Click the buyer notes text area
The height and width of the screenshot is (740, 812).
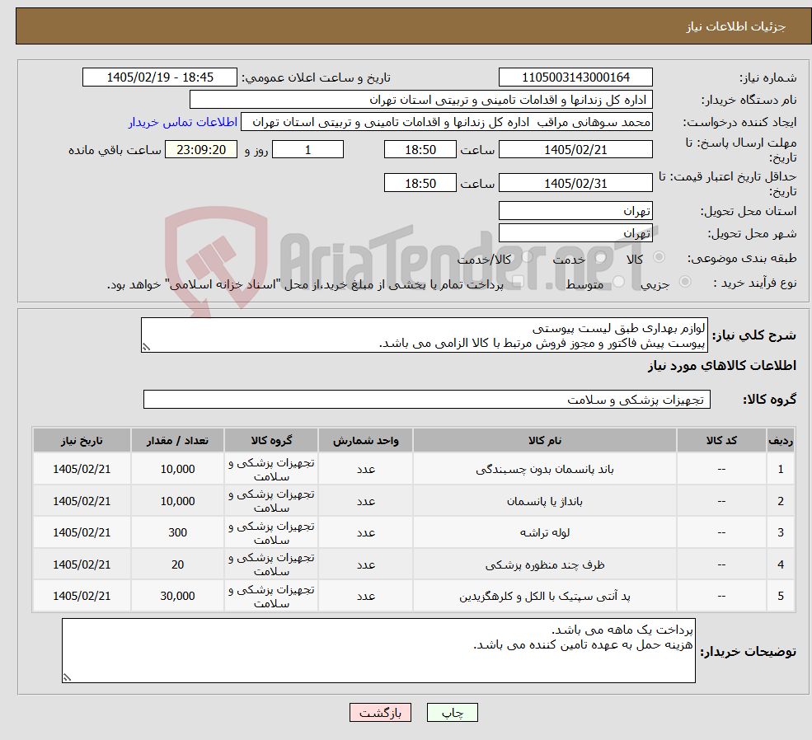378,650
